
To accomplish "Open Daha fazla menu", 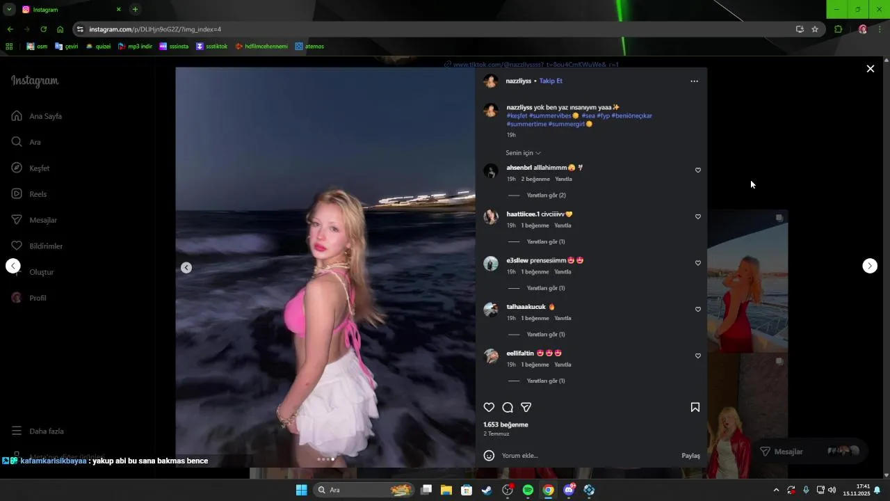I will (38, 431).
